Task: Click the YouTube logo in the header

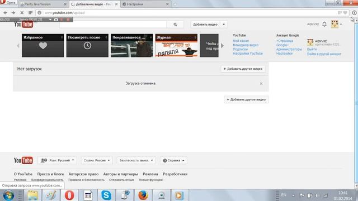Action: tap(23, 24)
